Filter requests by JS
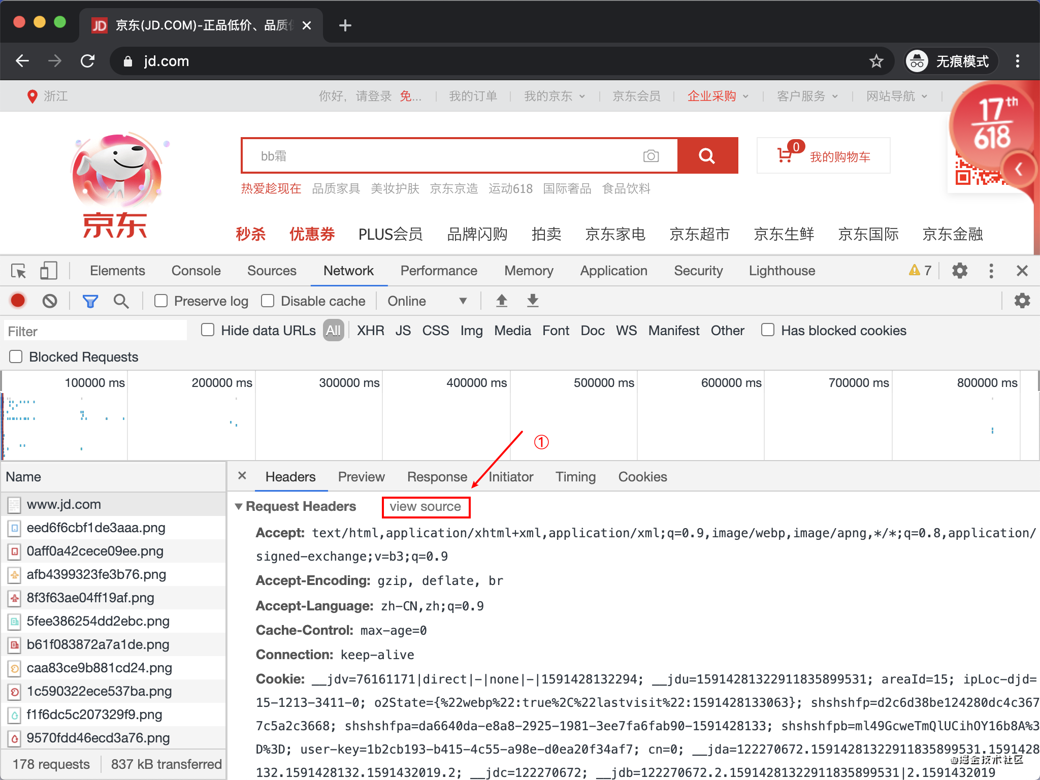Viewport: 1040px width, 780px height. click(x=403, y=331)
